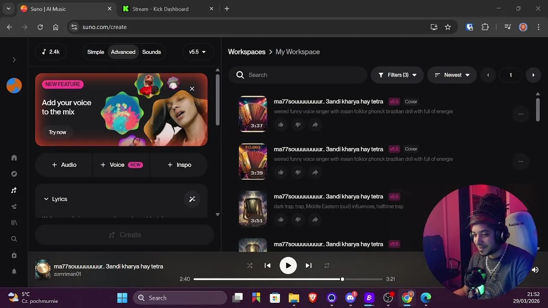Add Voice with the NEW badge
The width and height of the screenshot is (548, 308).
[121, 165]
